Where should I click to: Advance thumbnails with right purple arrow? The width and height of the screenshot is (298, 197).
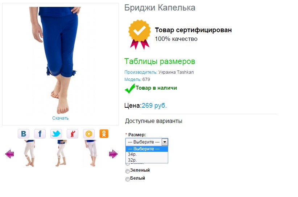(x=113, y=154)
